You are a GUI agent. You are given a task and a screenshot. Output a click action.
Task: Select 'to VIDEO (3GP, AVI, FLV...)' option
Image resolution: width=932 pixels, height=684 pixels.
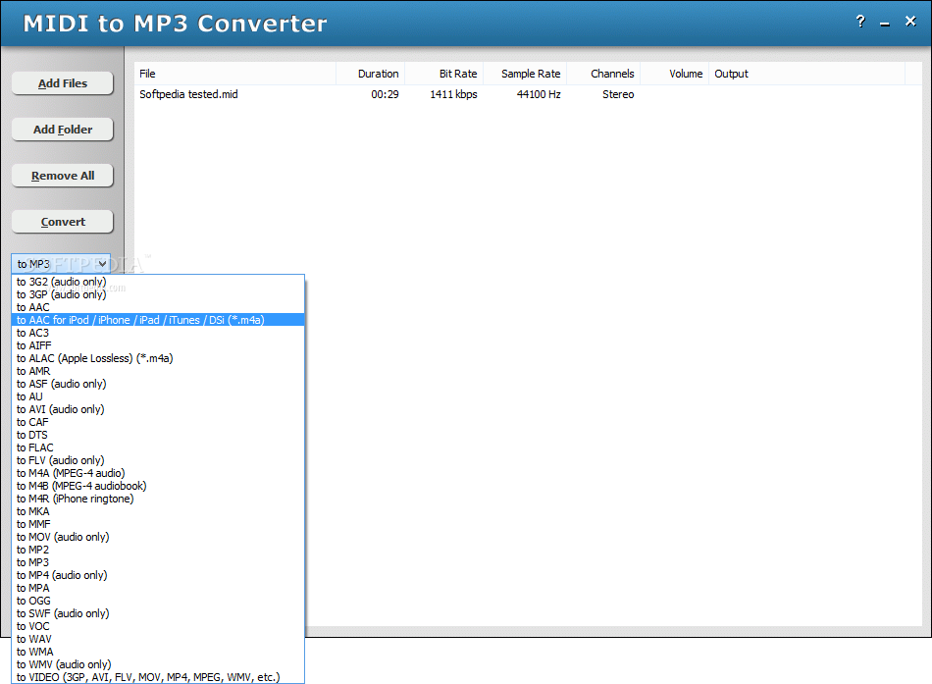[x=158, y=677]
